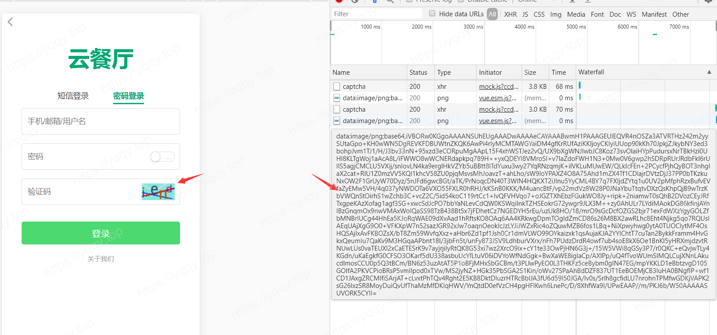The width and height of the screenshot is (717, 335).
Task: Click the network Filter text box
Action: [x=376, y=14]
